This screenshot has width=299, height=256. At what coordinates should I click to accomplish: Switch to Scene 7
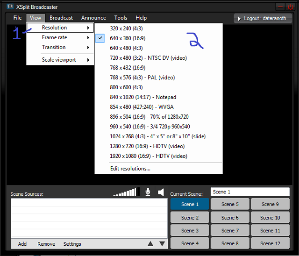pos(230,230)
